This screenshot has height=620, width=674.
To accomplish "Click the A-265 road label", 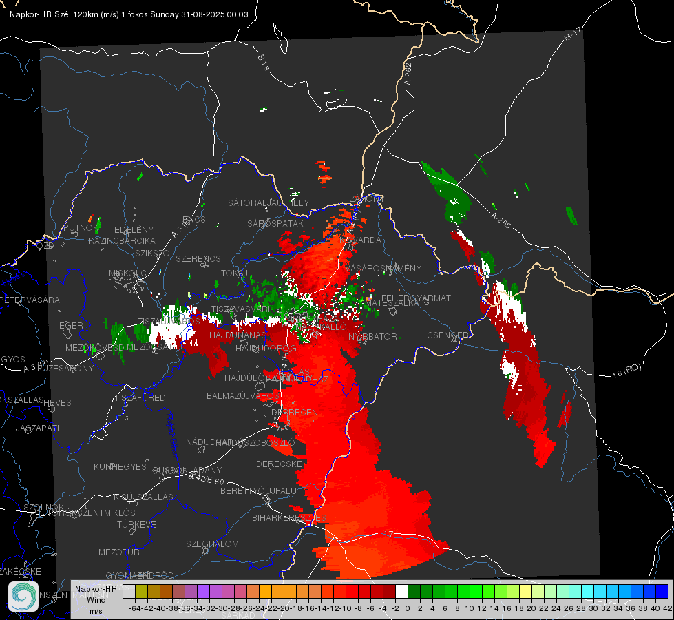I will click(501, 220).
